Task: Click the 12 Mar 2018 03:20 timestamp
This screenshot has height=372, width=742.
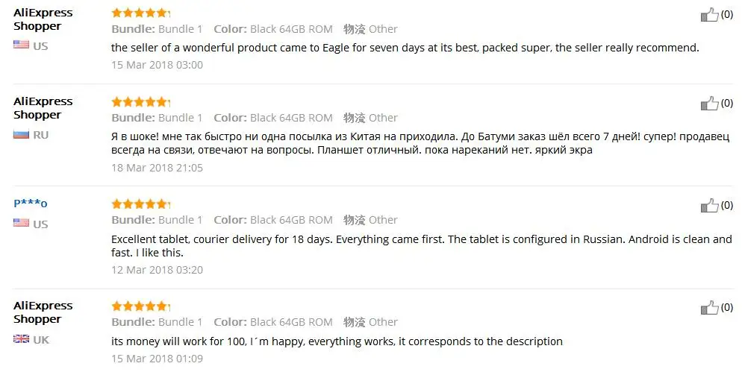Action: pyautogui.click(x=157, y=270)
